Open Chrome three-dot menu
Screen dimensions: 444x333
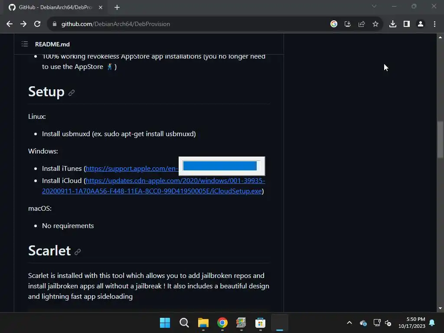[x=434, y=24]
